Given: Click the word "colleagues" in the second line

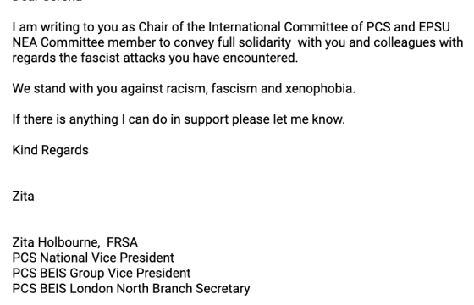Looking at the screenshot, I should (x=405, y=42).
